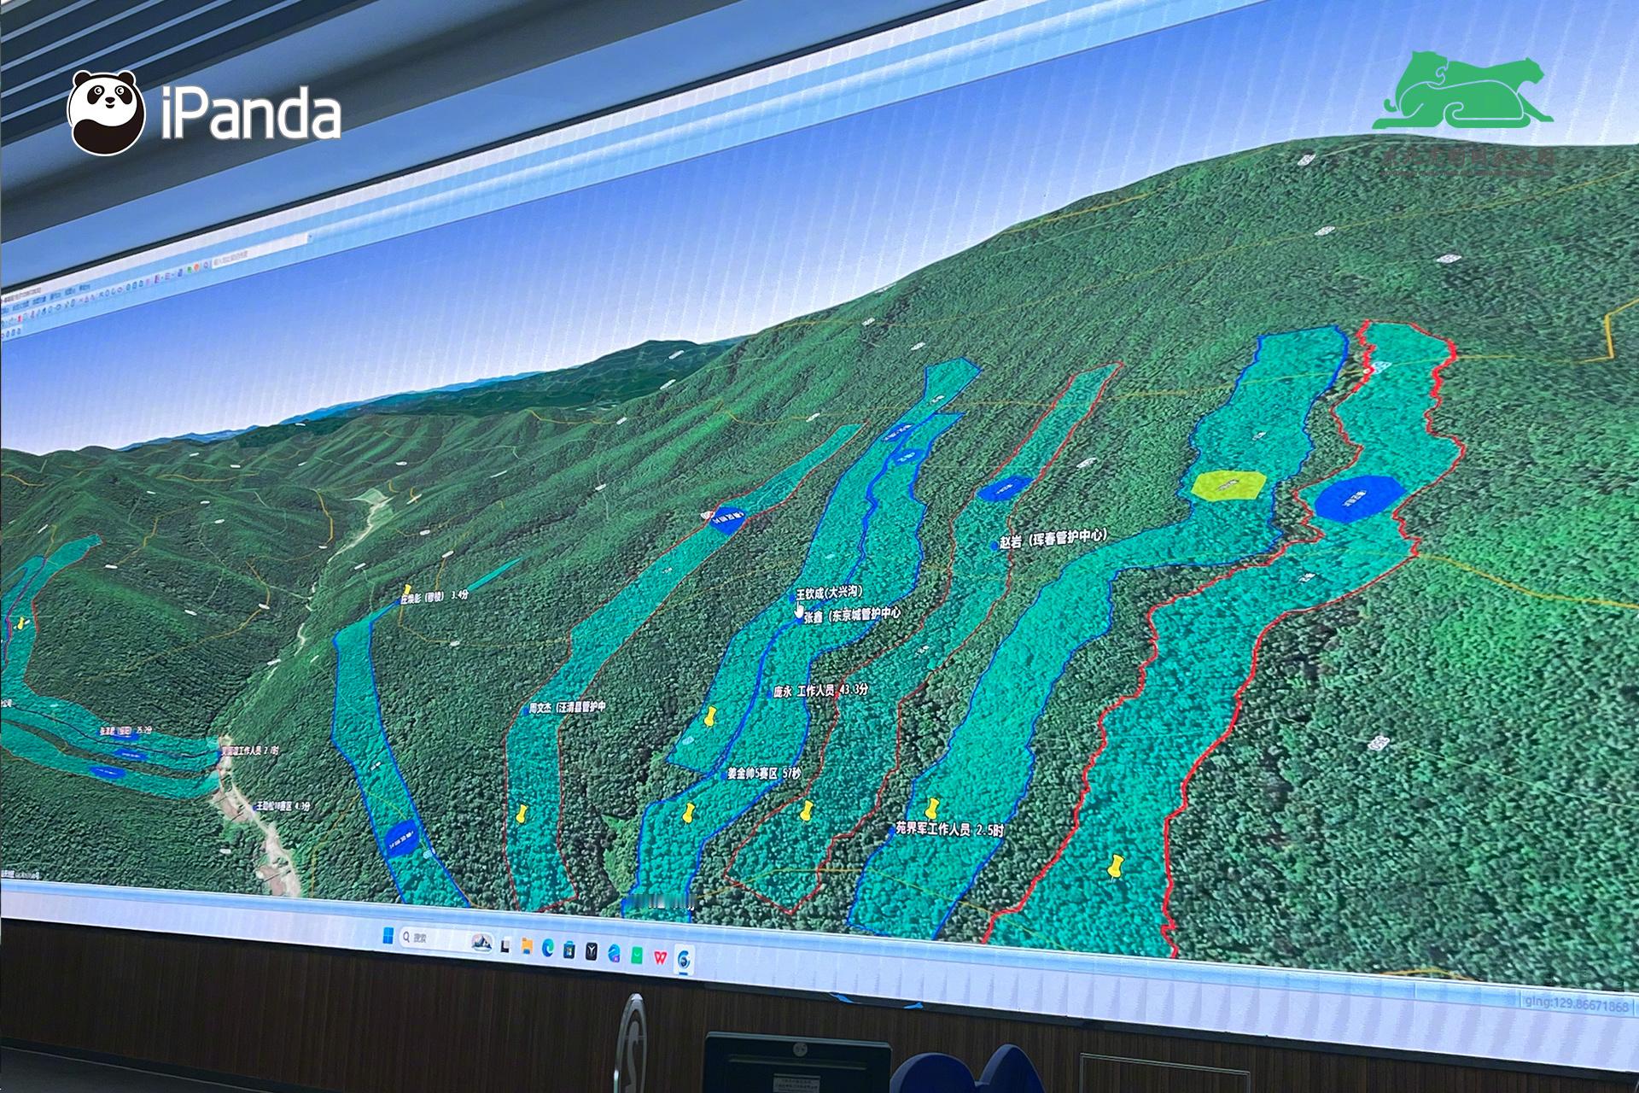Open the green app icon in taskbar
The width and height of the screenshot is (1639, 1093).
click(637, 956)
